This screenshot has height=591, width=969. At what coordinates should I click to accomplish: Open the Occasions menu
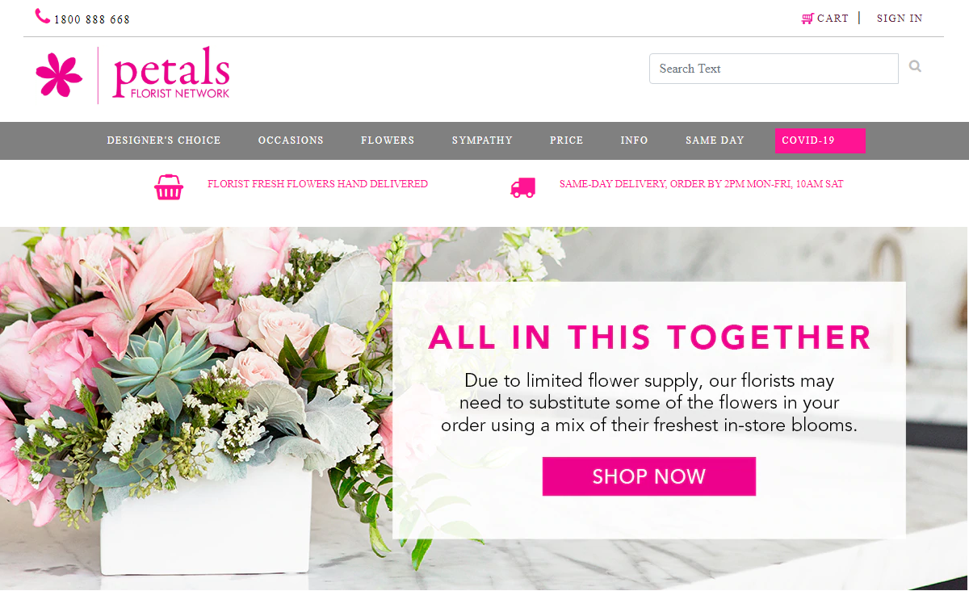pyautogui.click(x=291, y=140)
